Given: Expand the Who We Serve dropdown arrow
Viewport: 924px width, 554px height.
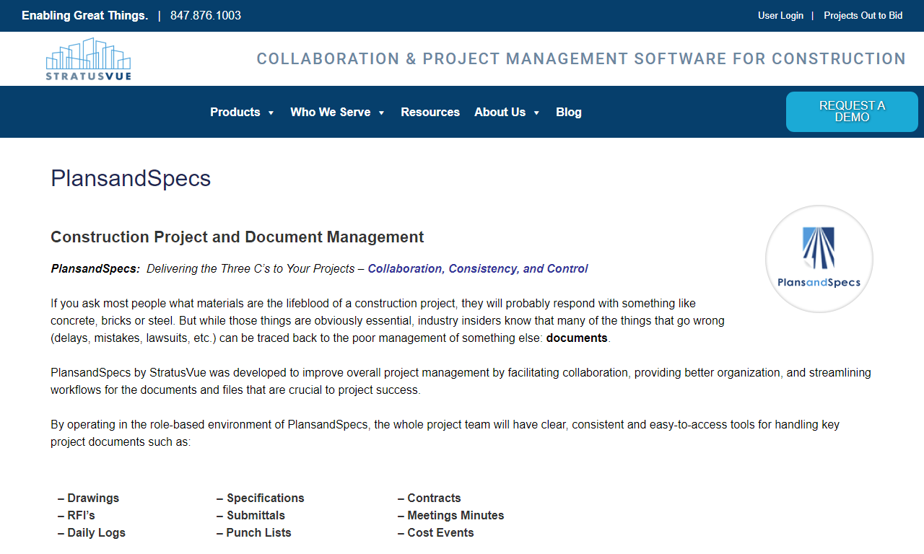Looking at the screenshot, I should click(x=381, y=113).
